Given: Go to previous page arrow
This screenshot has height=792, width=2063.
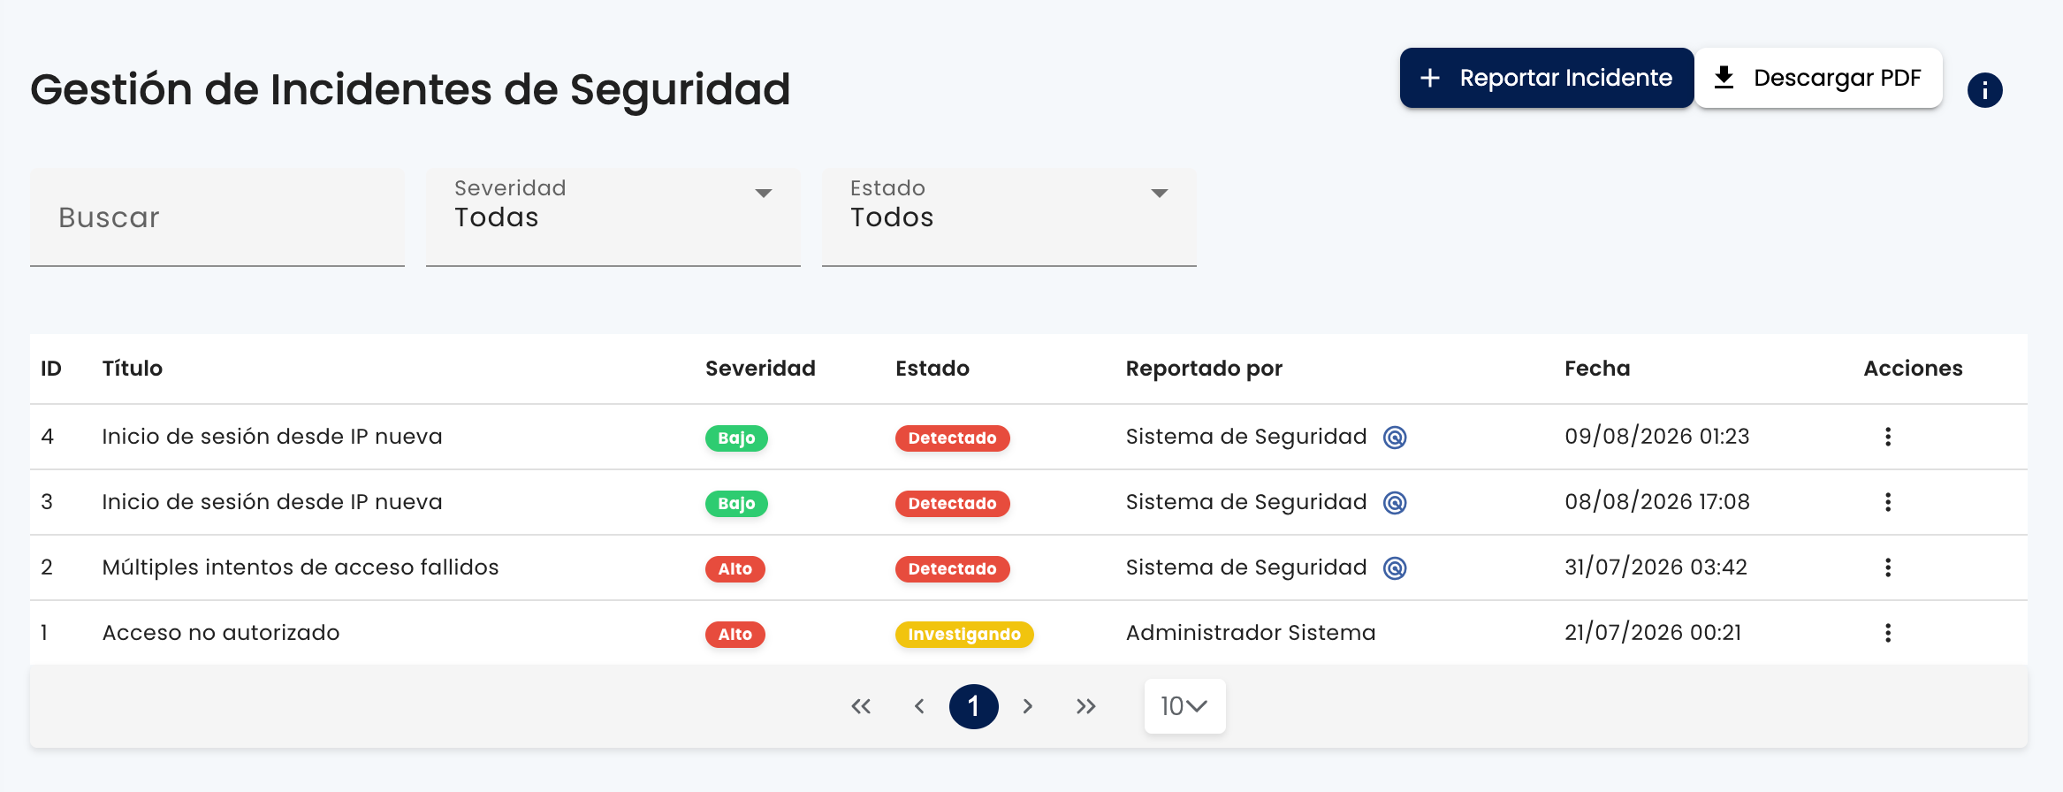Looking at the screenshot, I should (919, 706).
